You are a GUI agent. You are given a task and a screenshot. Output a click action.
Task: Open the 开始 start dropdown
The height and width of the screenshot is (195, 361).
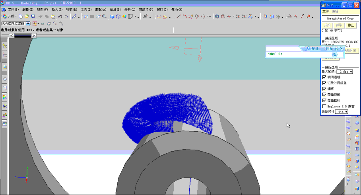[10, 16]
